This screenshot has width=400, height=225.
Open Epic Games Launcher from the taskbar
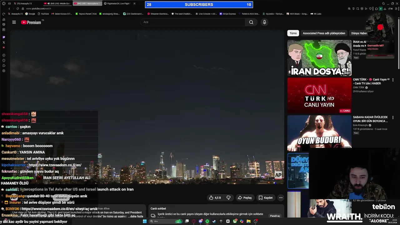pos(221,221)
